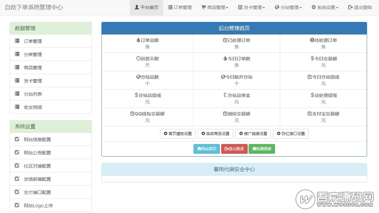The width and height of the screenshot is (379, 213).
Task: Click the edit icon beside 网站信息配置
Action: pyautogui.click(x=17, y=139)
